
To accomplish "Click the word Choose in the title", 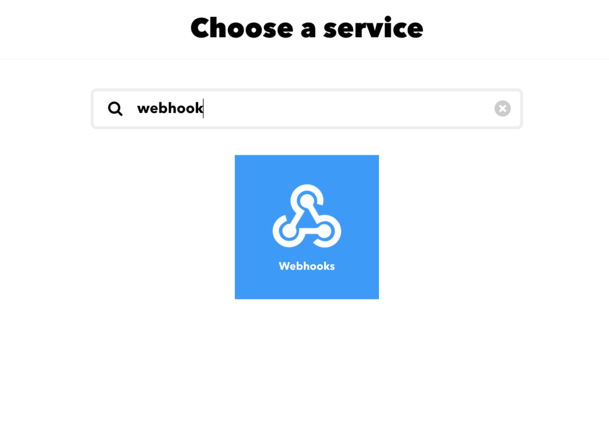I will [x=241, y=28].
